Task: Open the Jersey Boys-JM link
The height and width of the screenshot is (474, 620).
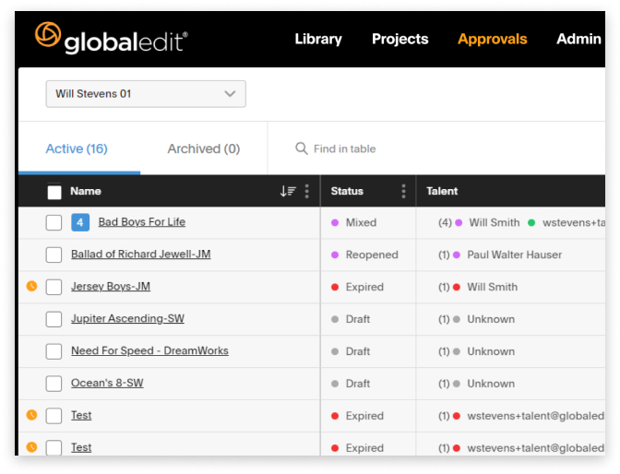Action: click(111, 286)
